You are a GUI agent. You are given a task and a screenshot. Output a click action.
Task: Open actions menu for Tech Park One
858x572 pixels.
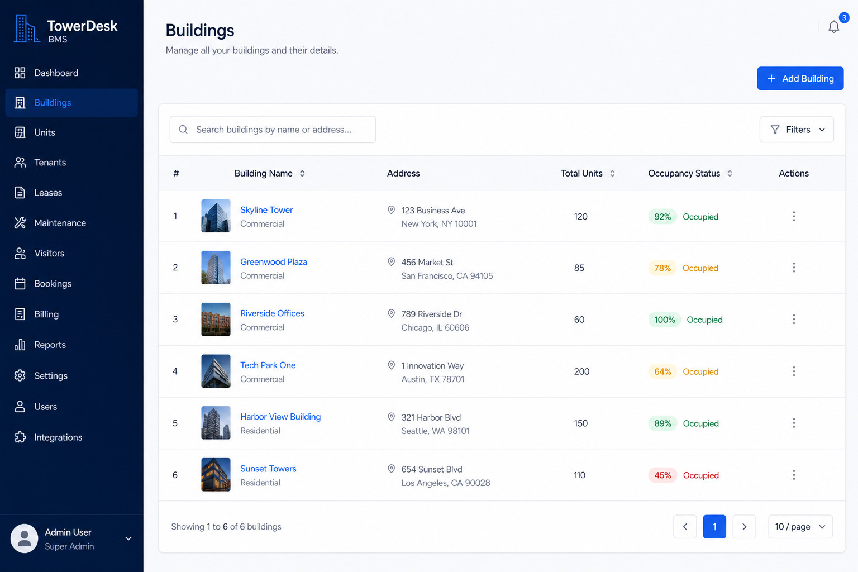[x=794, y=371]
